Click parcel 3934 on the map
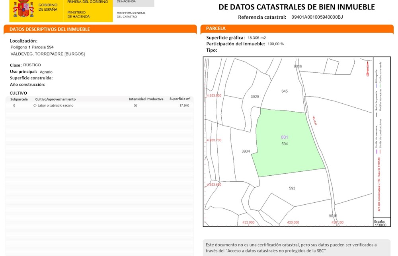The width and height of the screenshot is (398, 256). click(x=246, y=151)
